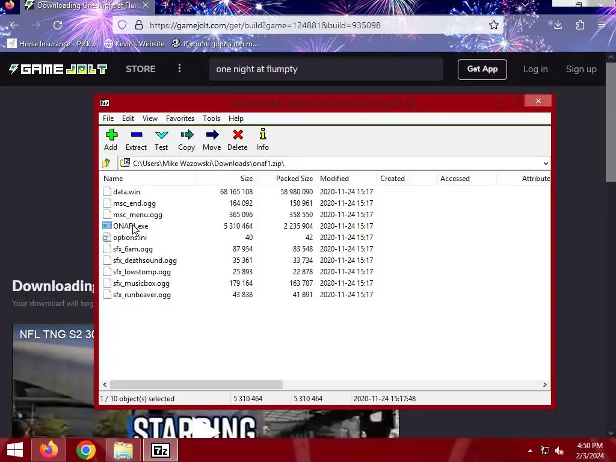The width and height of the screenshot is (616, 462).
Task: Open the Horse Insurance bookmark
Action: pos(52,43)
